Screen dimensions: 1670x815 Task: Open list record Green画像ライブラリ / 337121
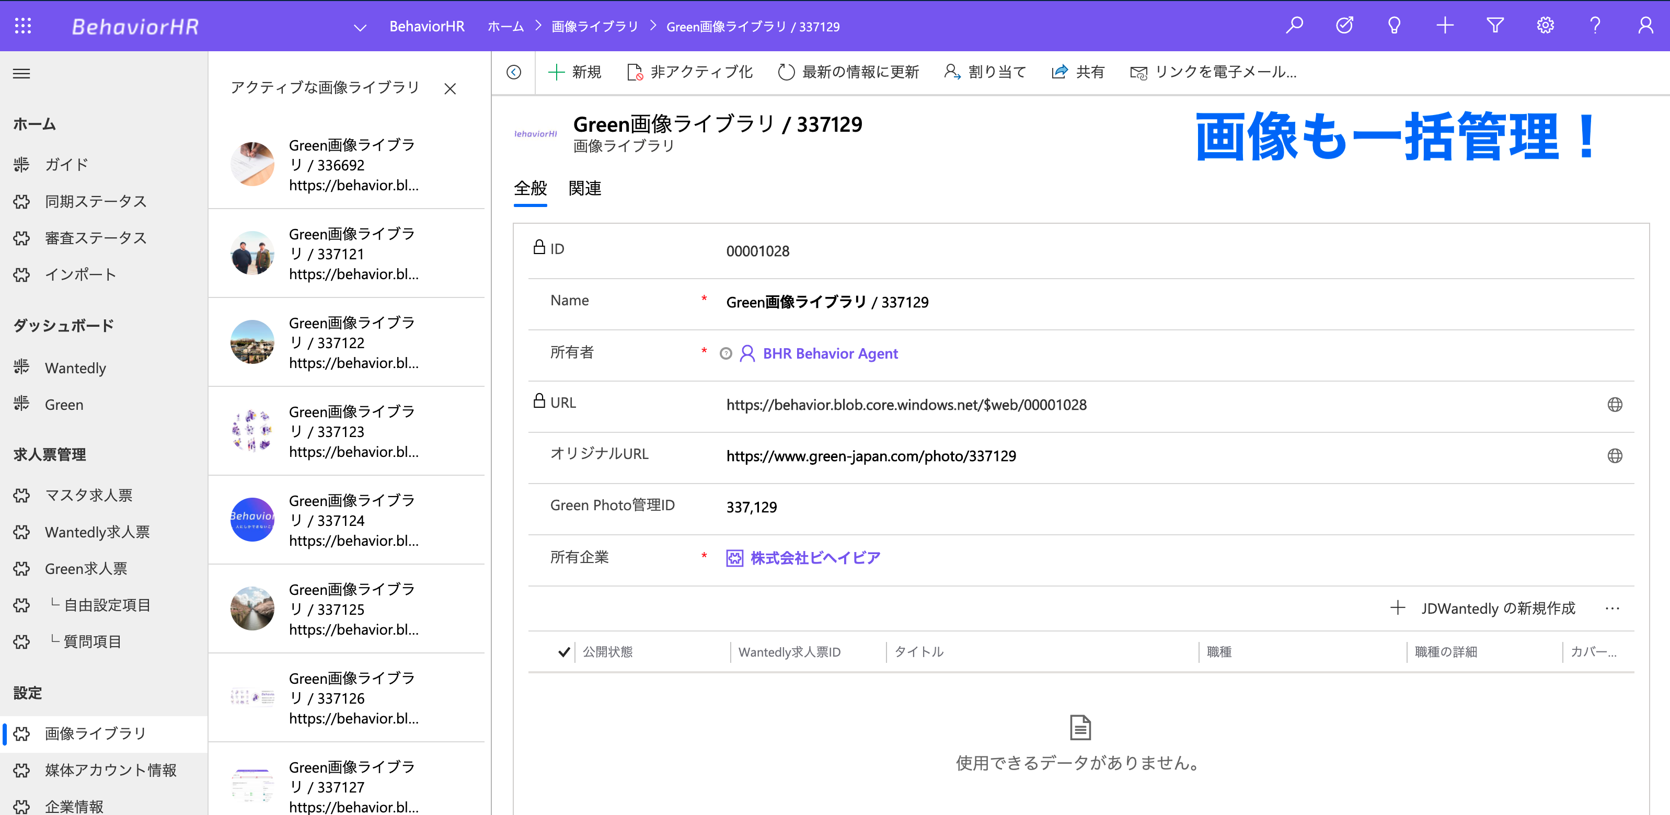346,254
